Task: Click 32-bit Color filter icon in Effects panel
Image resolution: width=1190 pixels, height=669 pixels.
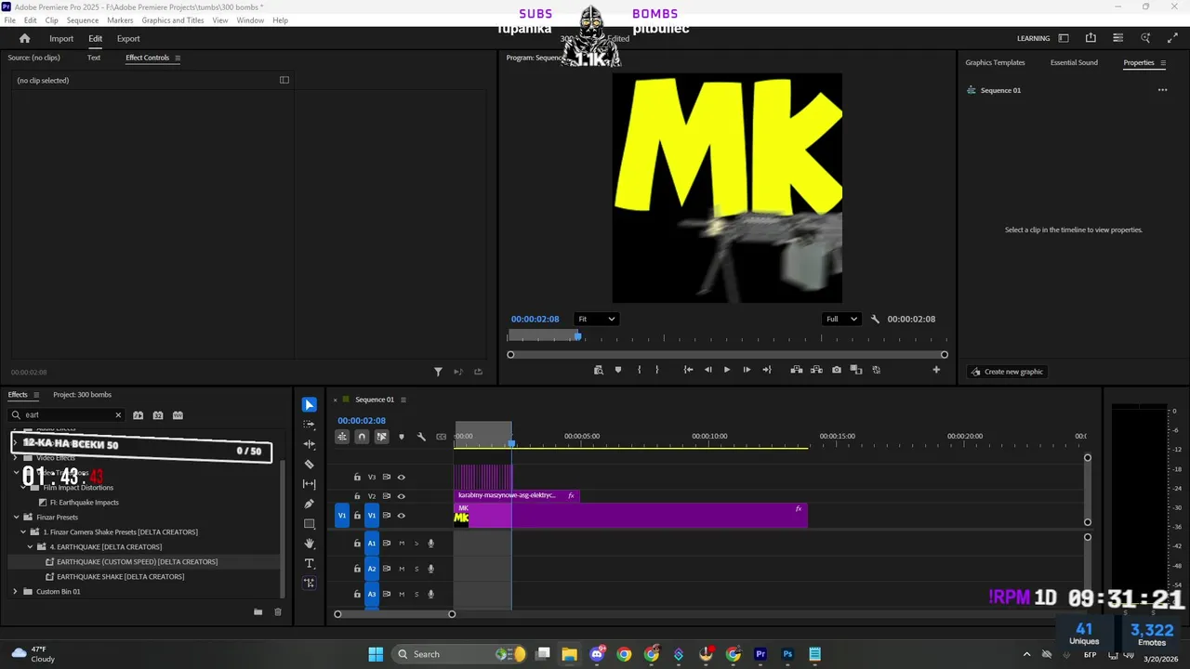Action: click(x=158, y=415)
